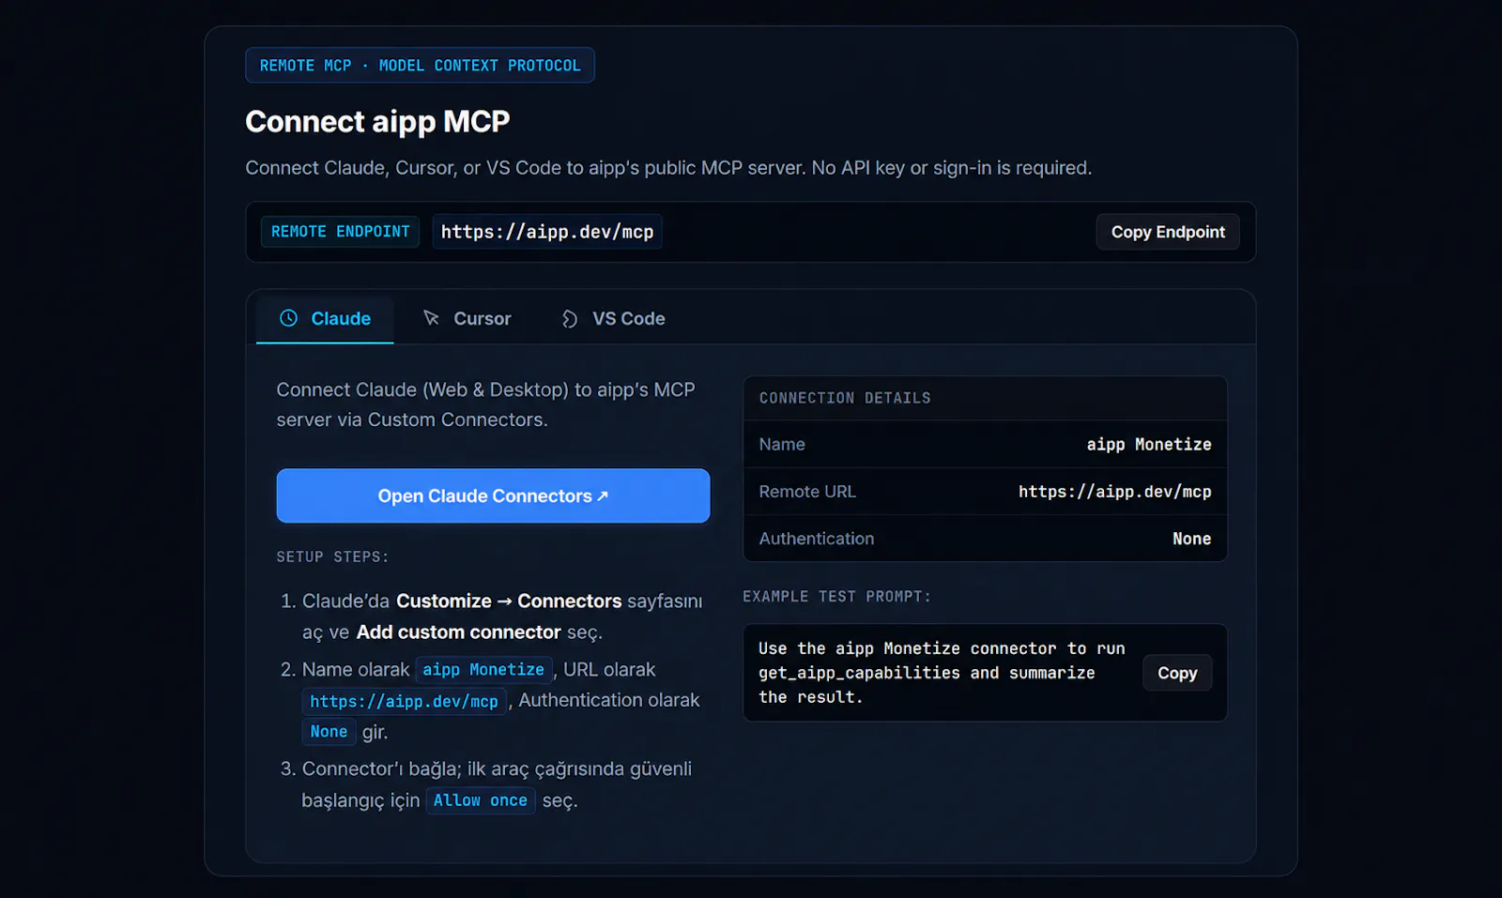Click the Allow once code chip
This screenshot has width=1502, height=898.
(x=480, y=800)
